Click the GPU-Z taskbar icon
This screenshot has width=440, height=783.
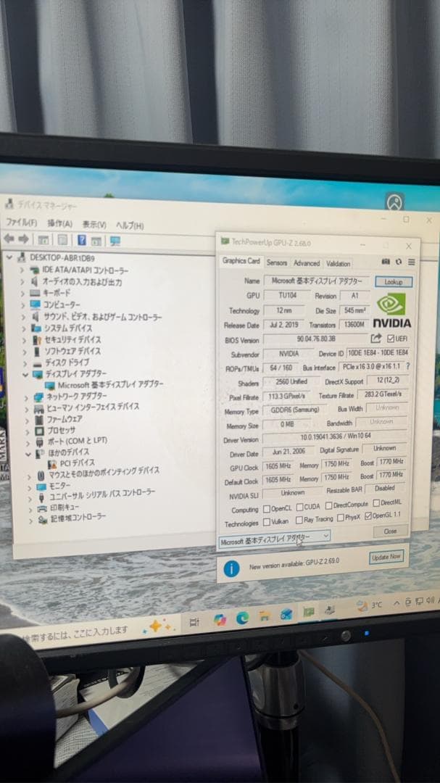click(x=309, y=612)
